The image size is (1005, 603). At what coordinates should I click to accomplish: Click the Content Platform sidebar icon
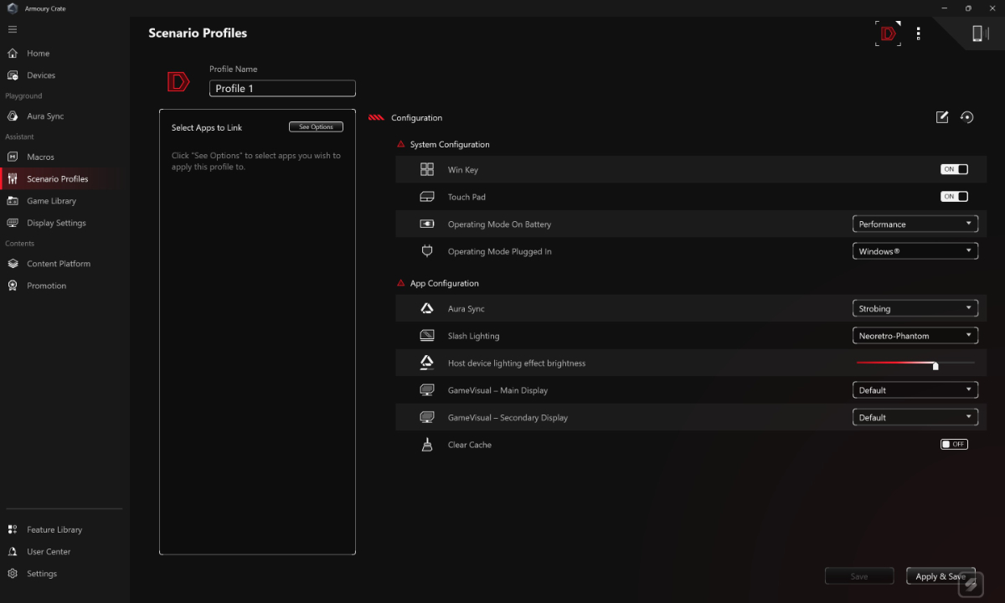tap(13, 264)
